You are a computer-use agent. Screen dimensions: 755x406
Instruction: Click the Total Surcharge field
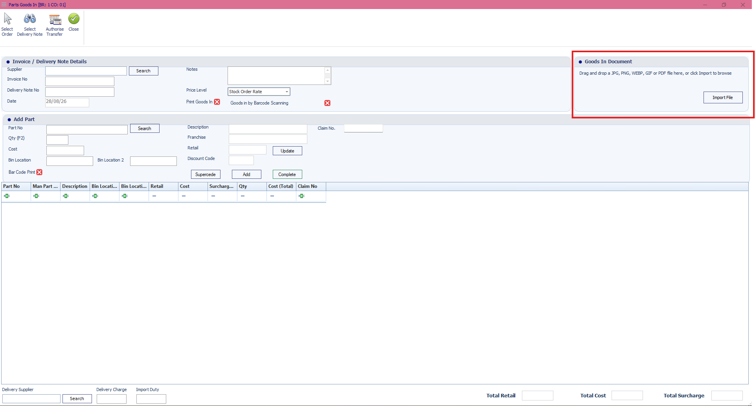(727, 396)
